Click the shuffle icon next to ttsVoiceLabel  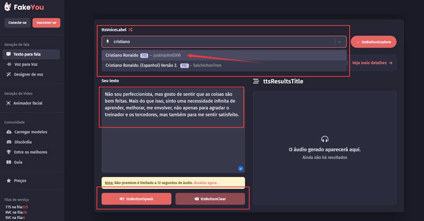click(130, 30)
